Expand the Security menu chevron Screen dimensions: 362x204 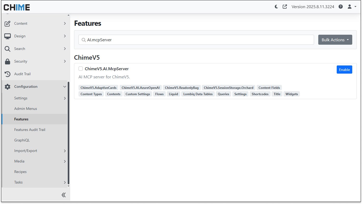tap(65, 61)
